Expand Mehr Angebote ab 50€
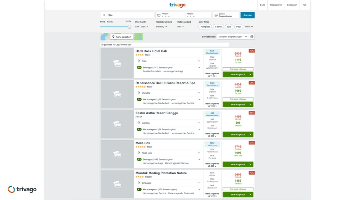 212,135
